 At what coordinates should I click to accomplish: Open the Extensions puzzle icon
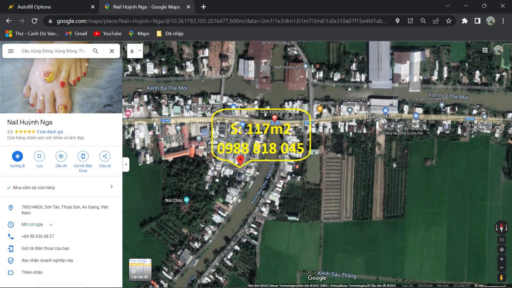click(465, 21)
